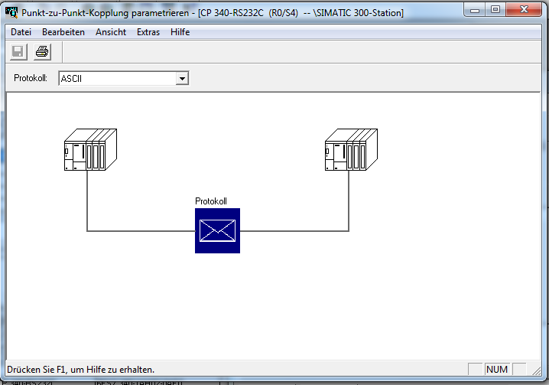Click the application icon in the title bar
The height and width of the screenshot is (385, 549).
click(x=12, y=12)
